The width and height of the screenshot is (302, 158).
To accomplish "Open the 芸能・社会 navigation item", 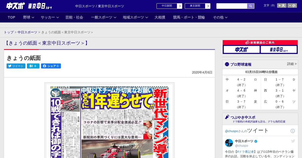I will click(74, 17).
